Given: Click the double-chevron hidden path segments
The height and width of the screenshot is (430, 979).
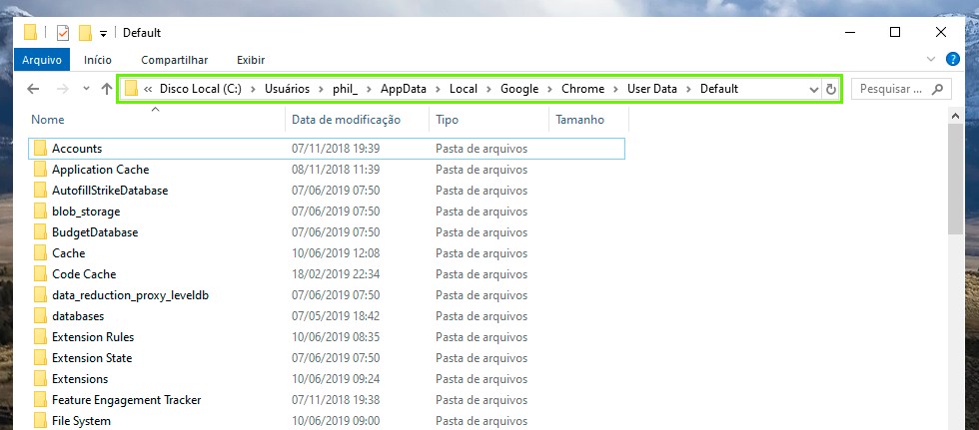Looking at the screenshot, I should [148, 89].
